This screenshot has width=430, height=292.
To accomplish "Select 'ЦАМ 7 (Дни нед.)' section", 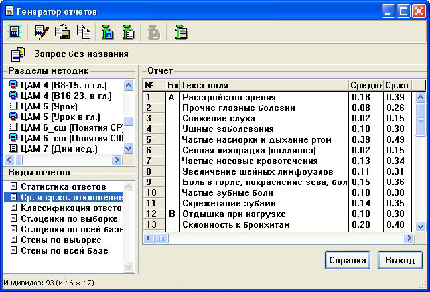I will (63, 149).
